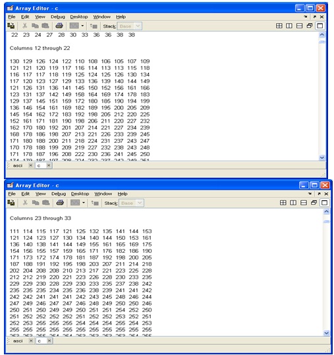
Task: Select maximize layout icon in bottom window
Action: point(324,203)
